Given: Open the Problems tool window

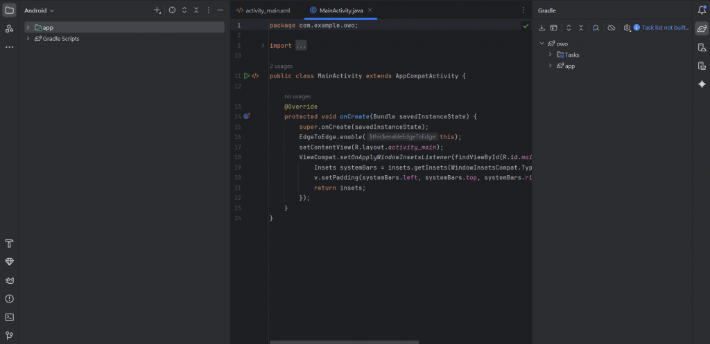Looking at the screenshot, I should (9, 299).
